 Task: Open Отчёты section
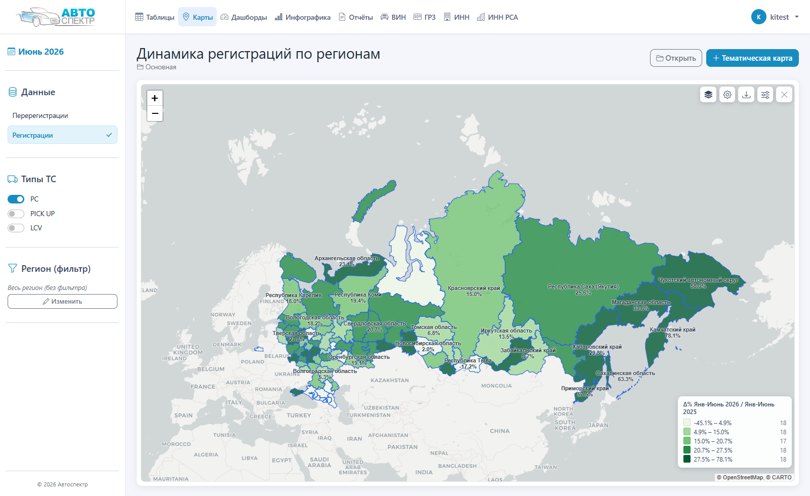pyautogui.click(x=356, y=17)
